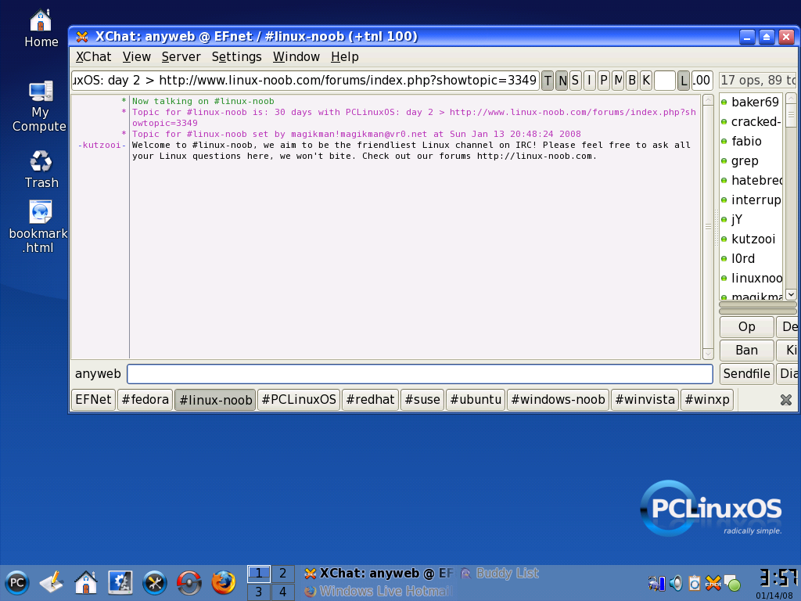The image size is (801, 601).
Task: Open the My Computer desktop icon
Action: [x=40, y=106]
